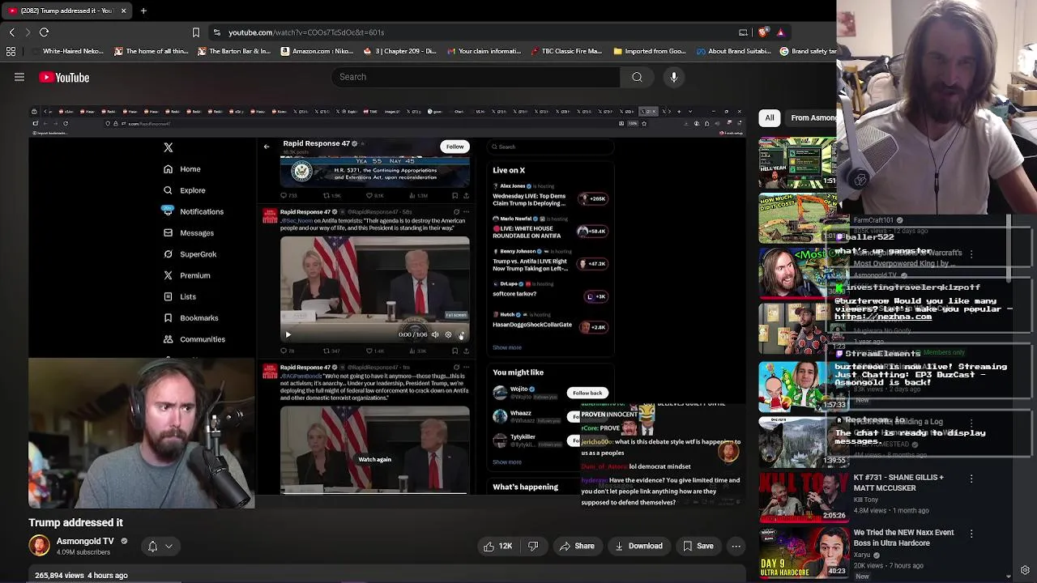Click the browser forward arrow
This screenshot has width=1037, height=583.
tap(28, 32)
